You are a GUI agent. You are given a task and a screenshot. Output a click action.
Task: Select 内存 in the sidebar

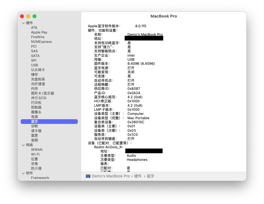coord(34,89)
